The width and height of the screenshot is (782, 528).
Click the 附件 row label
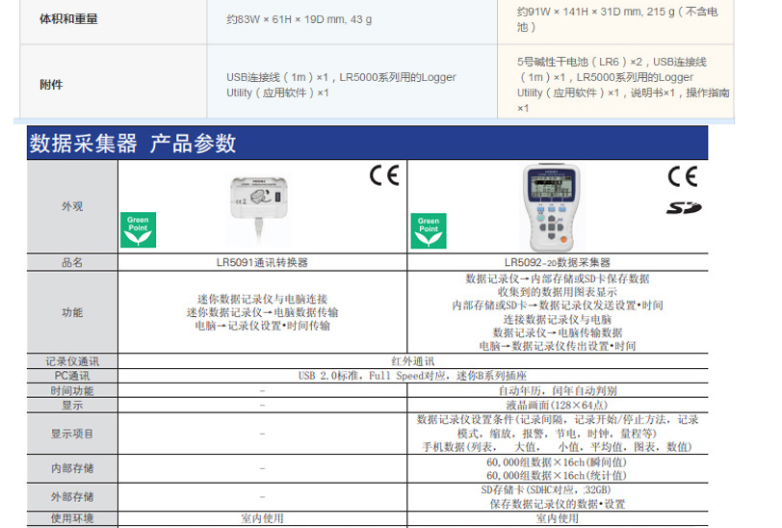click(x=51, y=85)
